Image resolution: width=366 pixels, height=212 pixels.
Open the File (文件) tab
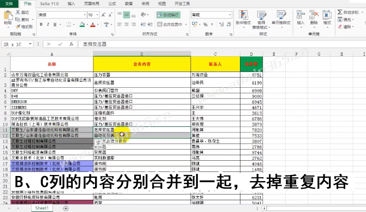coord(9,4)
